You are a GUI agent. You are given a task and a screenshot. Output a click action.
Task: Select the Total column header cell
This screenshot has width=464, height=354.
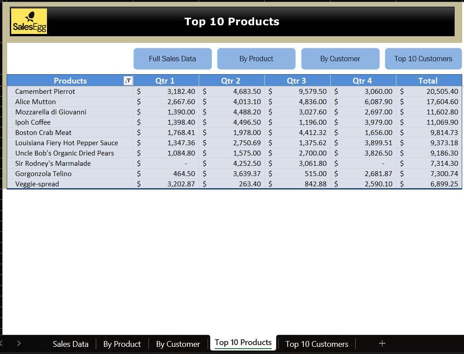(428, 81)
